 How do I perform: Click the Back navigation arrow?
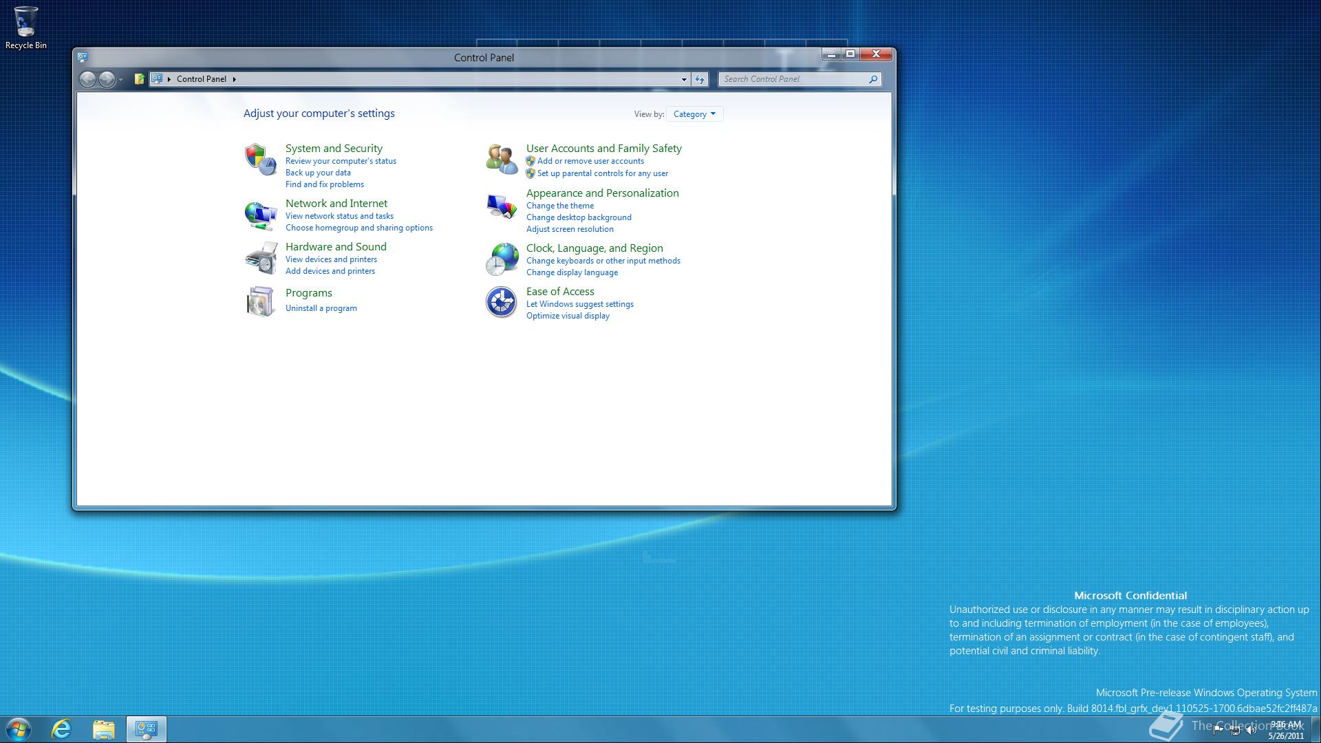87,79
